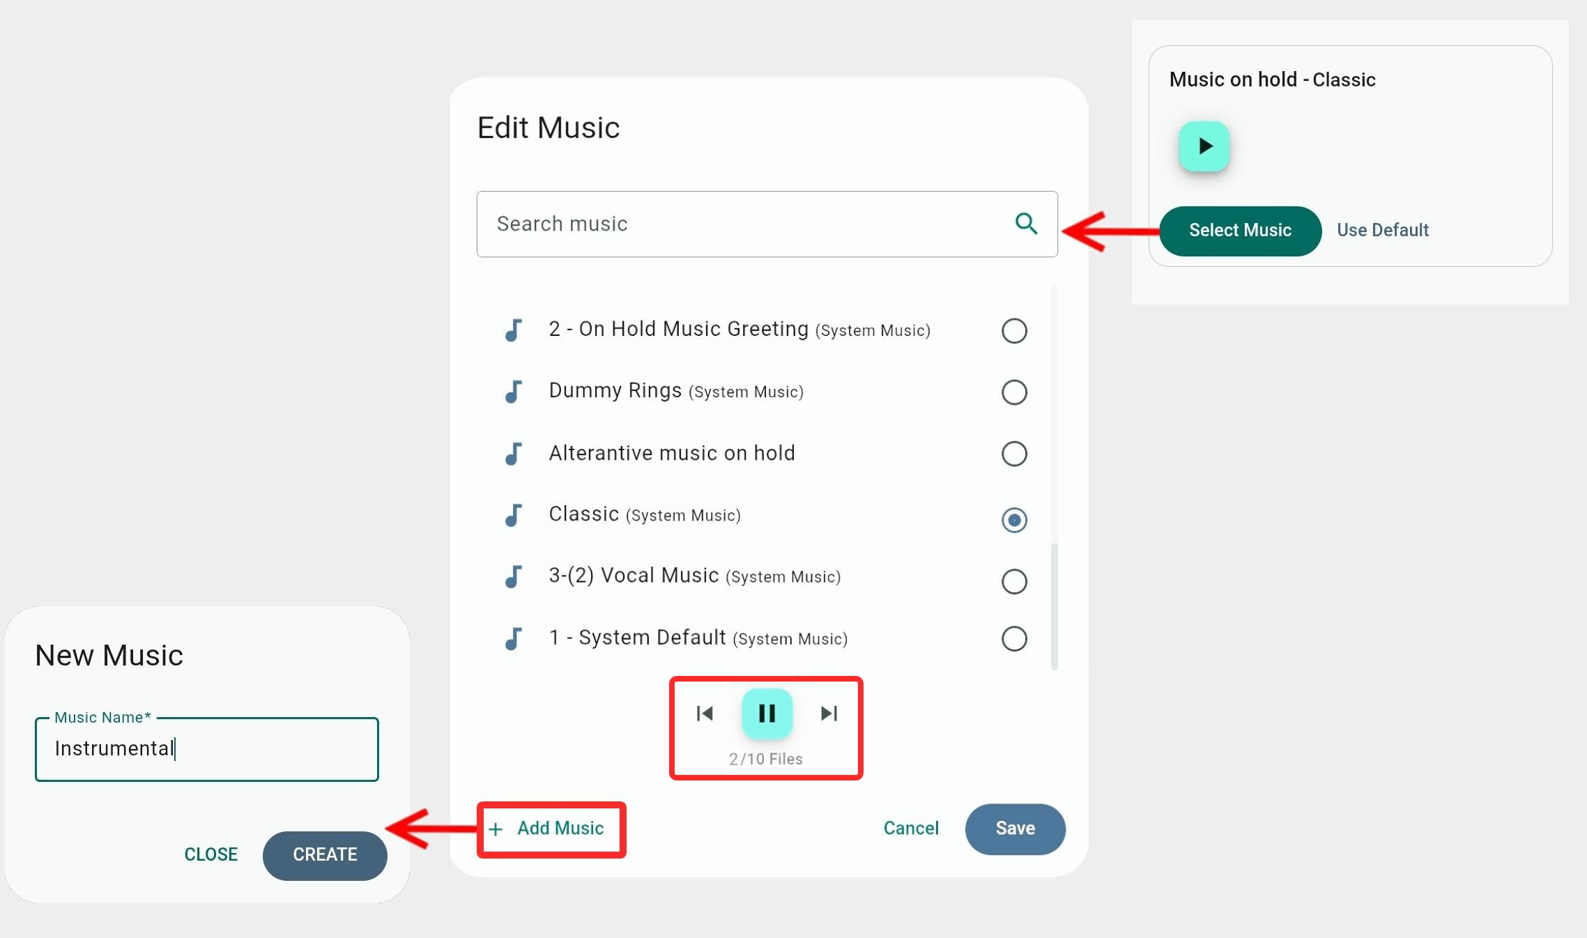Select the Classic radio button
Screen dimensions: 1587x938
[1014, 520]
